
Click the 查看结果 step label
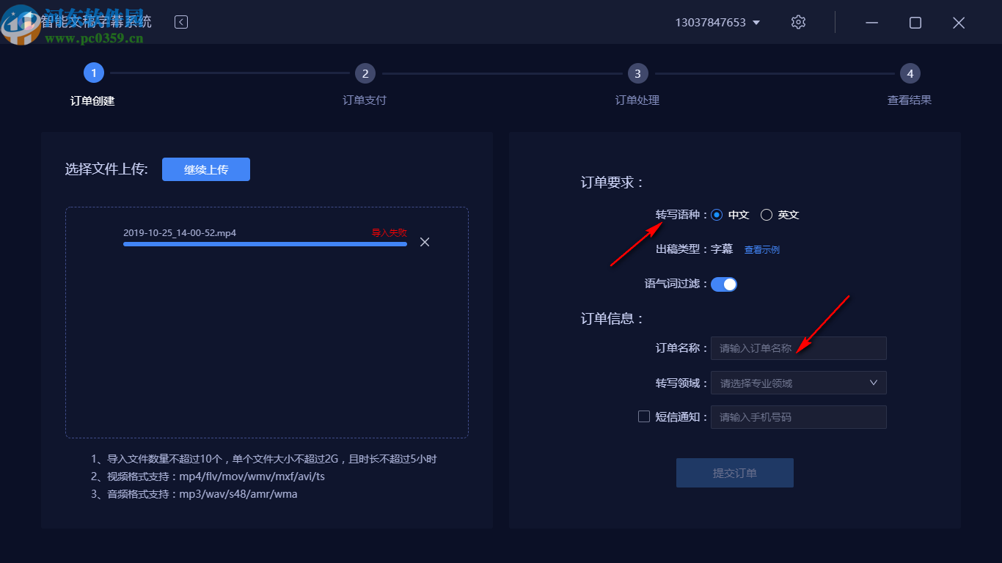[x=910, y=100]
